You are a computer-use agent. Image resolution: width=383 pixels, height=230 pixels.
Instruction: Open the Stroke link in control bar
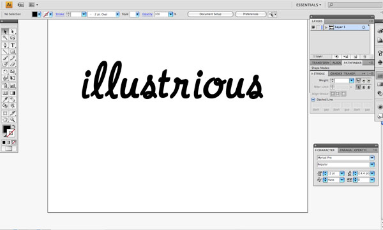point(60,14)
